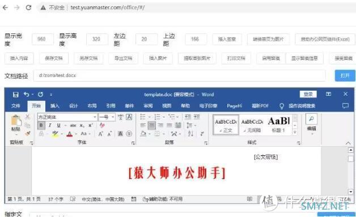Click the justify alignment icon
The height and width of the screenshot is (217, 356).
(x=169, y=125)
